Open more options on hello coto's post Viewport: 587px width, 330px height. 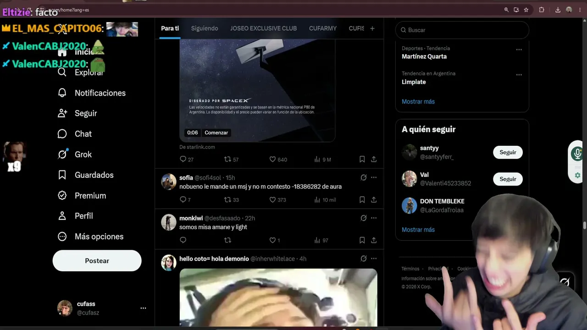tap(374, 258)
